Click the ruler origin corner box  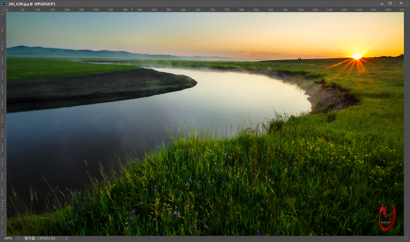(x=3, y=10)
